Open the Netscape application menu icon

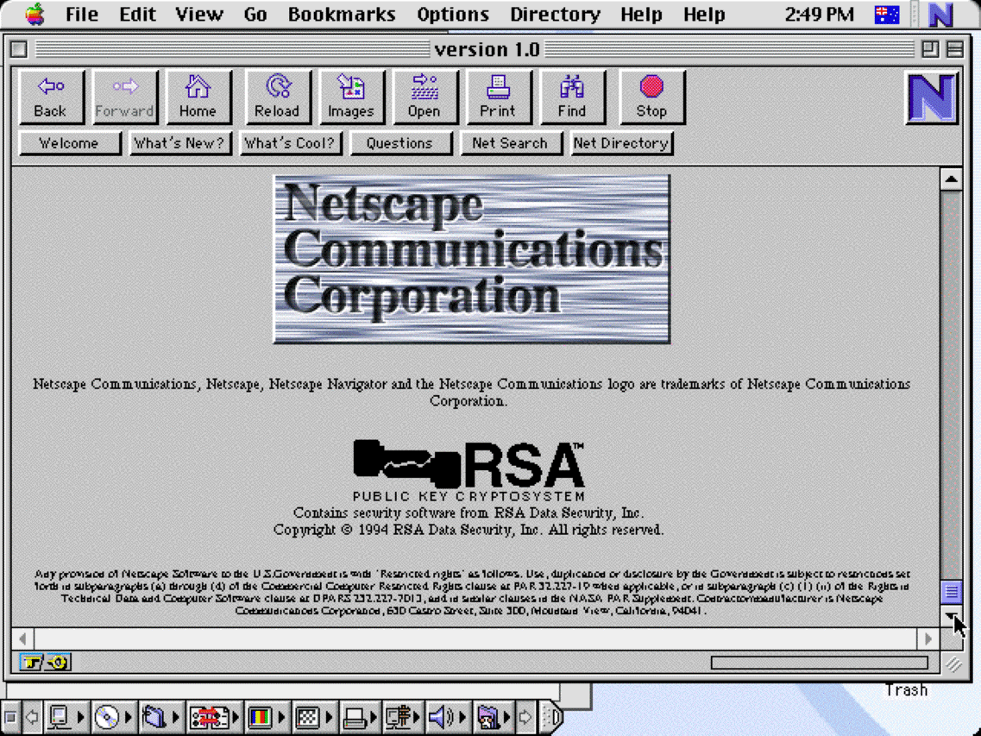pos(940,15)
